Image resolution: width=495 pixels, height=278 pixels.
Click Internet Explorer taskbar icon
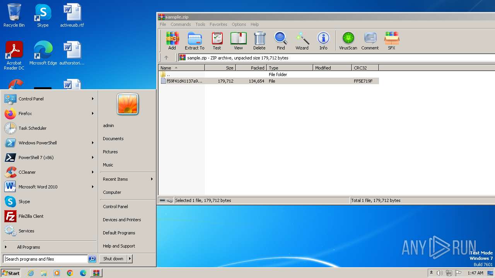click(31, 273)
